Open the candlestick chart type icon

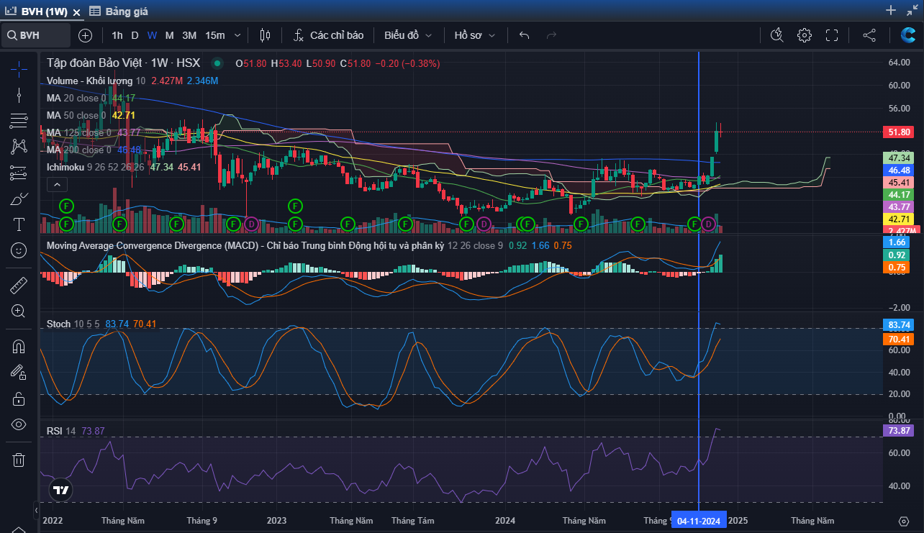tap(265, 35)
